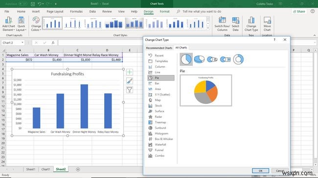Choose Combo chart category
The height and width of the screenshot is (178, 318).
(x=161, y=156)
